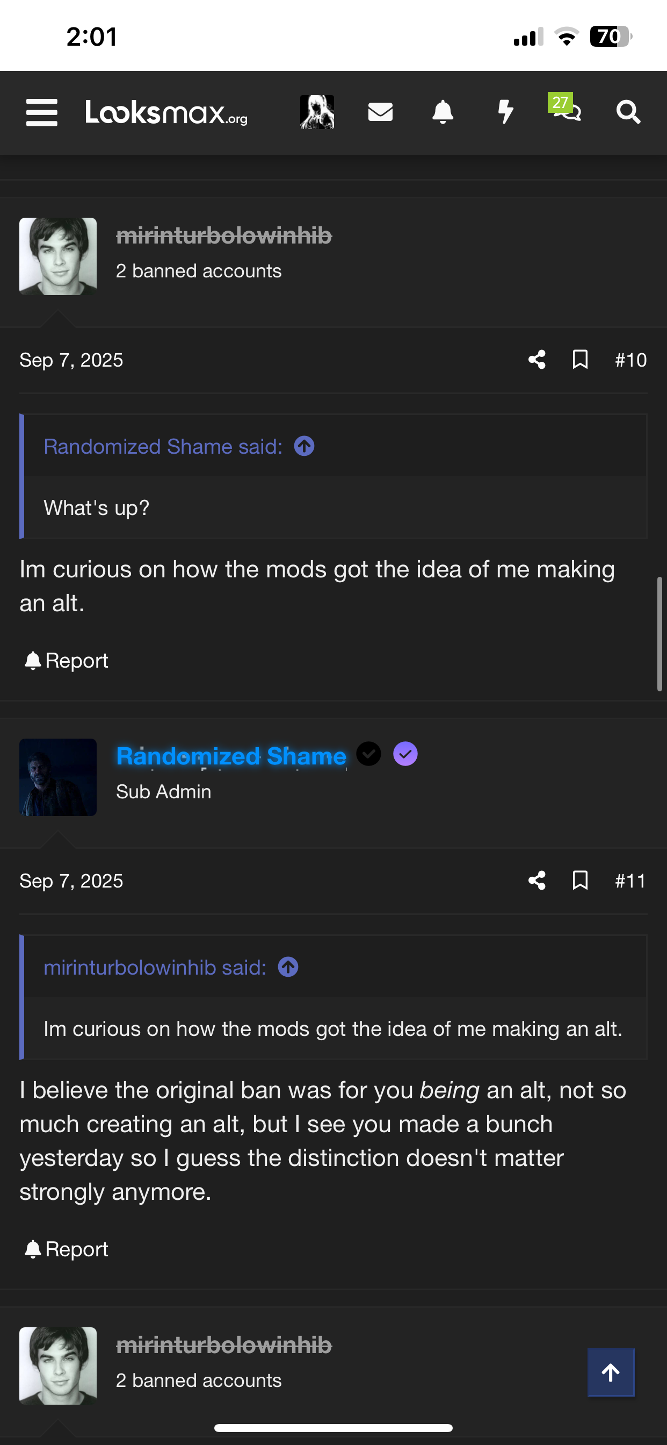
Task: Open chat icon with 27 badge
Action: tap(567, 111)
